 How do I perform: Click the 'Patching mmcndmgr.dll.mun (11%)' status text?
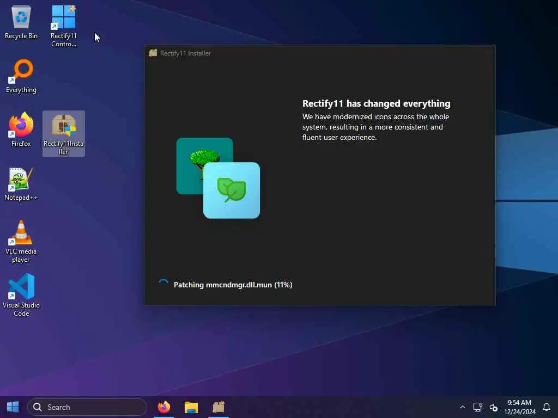tap(233, 285)
